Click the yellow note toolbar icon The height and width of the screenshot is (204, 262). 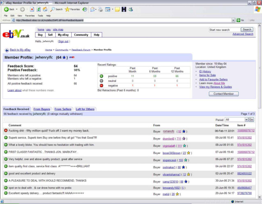117,9
